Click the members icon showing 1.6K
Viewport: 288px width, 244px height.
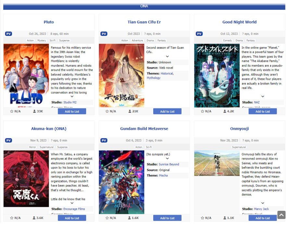click(x=129, y=218)
